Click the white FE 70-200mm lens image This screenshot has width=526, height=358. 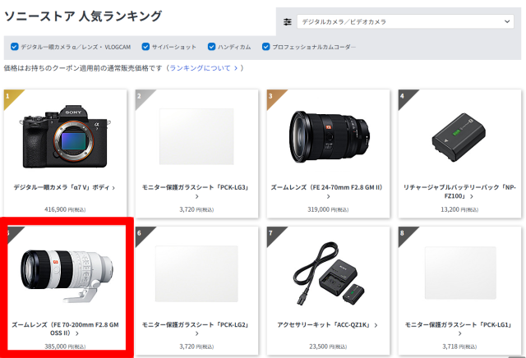tap(66, 272)
